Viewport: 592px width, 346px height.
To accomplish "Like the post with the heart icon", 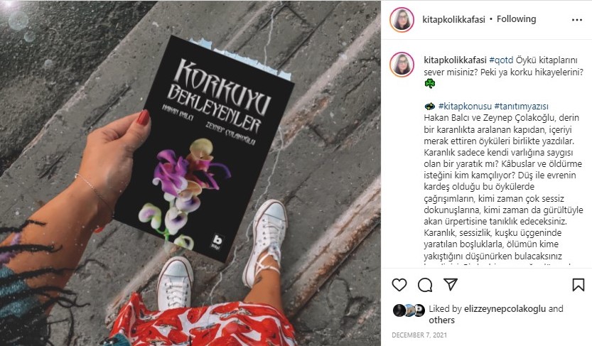I will pos(399,285).
